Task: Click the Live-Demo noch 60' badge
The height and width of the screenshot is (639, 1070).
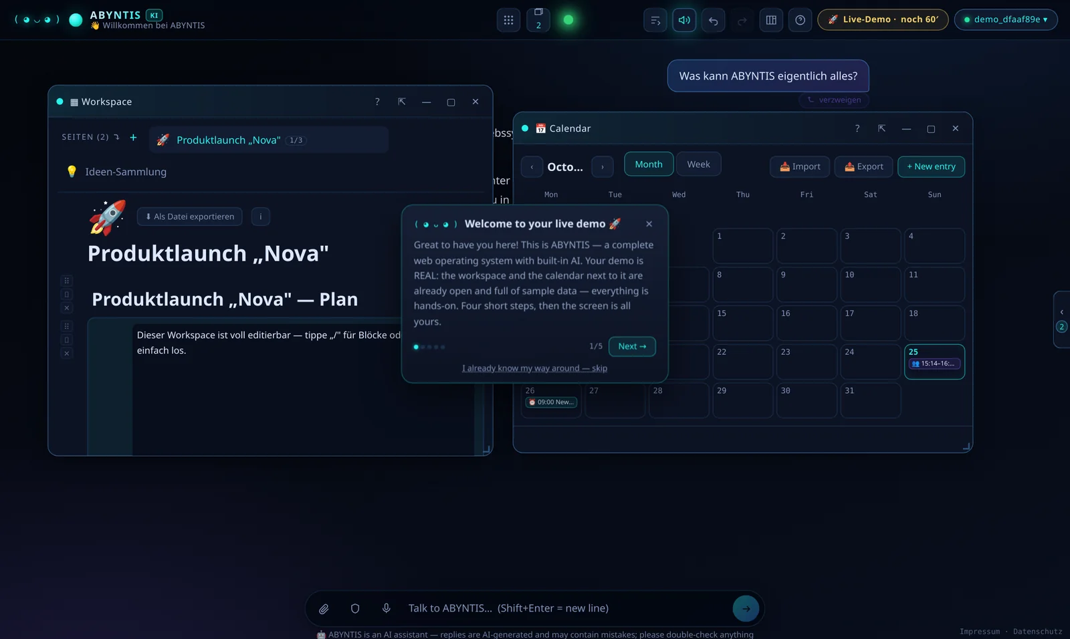Action: pyautogui.click(x=883, y=19)
